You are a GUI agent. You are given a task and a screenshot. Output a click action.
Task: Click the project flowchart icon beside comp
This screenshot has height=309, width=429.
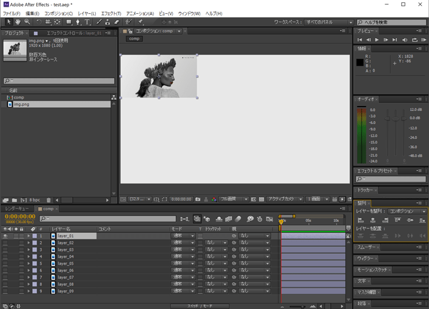pyautogui.click(x=114, y=98)
